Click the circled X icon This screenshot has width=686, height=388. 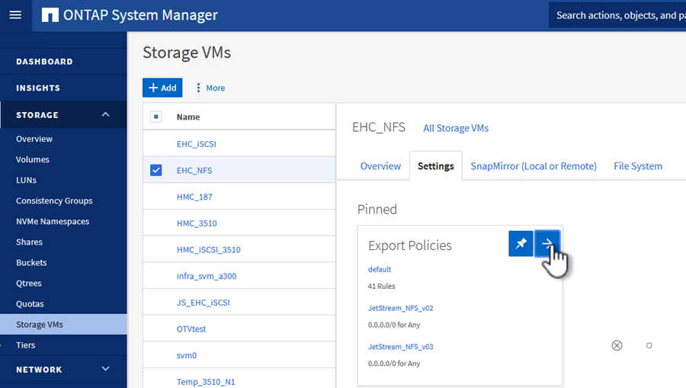(617, 345)
